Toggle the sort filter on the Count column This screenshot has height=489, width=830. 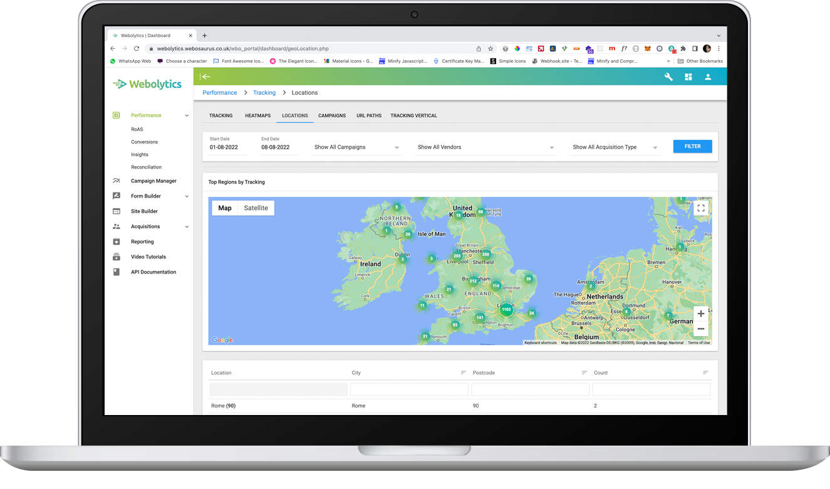tap(704, 372)
